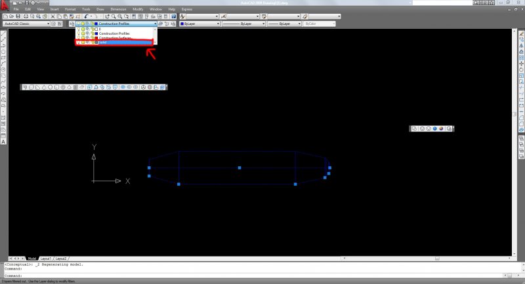
Task: Click the Plot printer icon
Action: click(x=26, y=16)
